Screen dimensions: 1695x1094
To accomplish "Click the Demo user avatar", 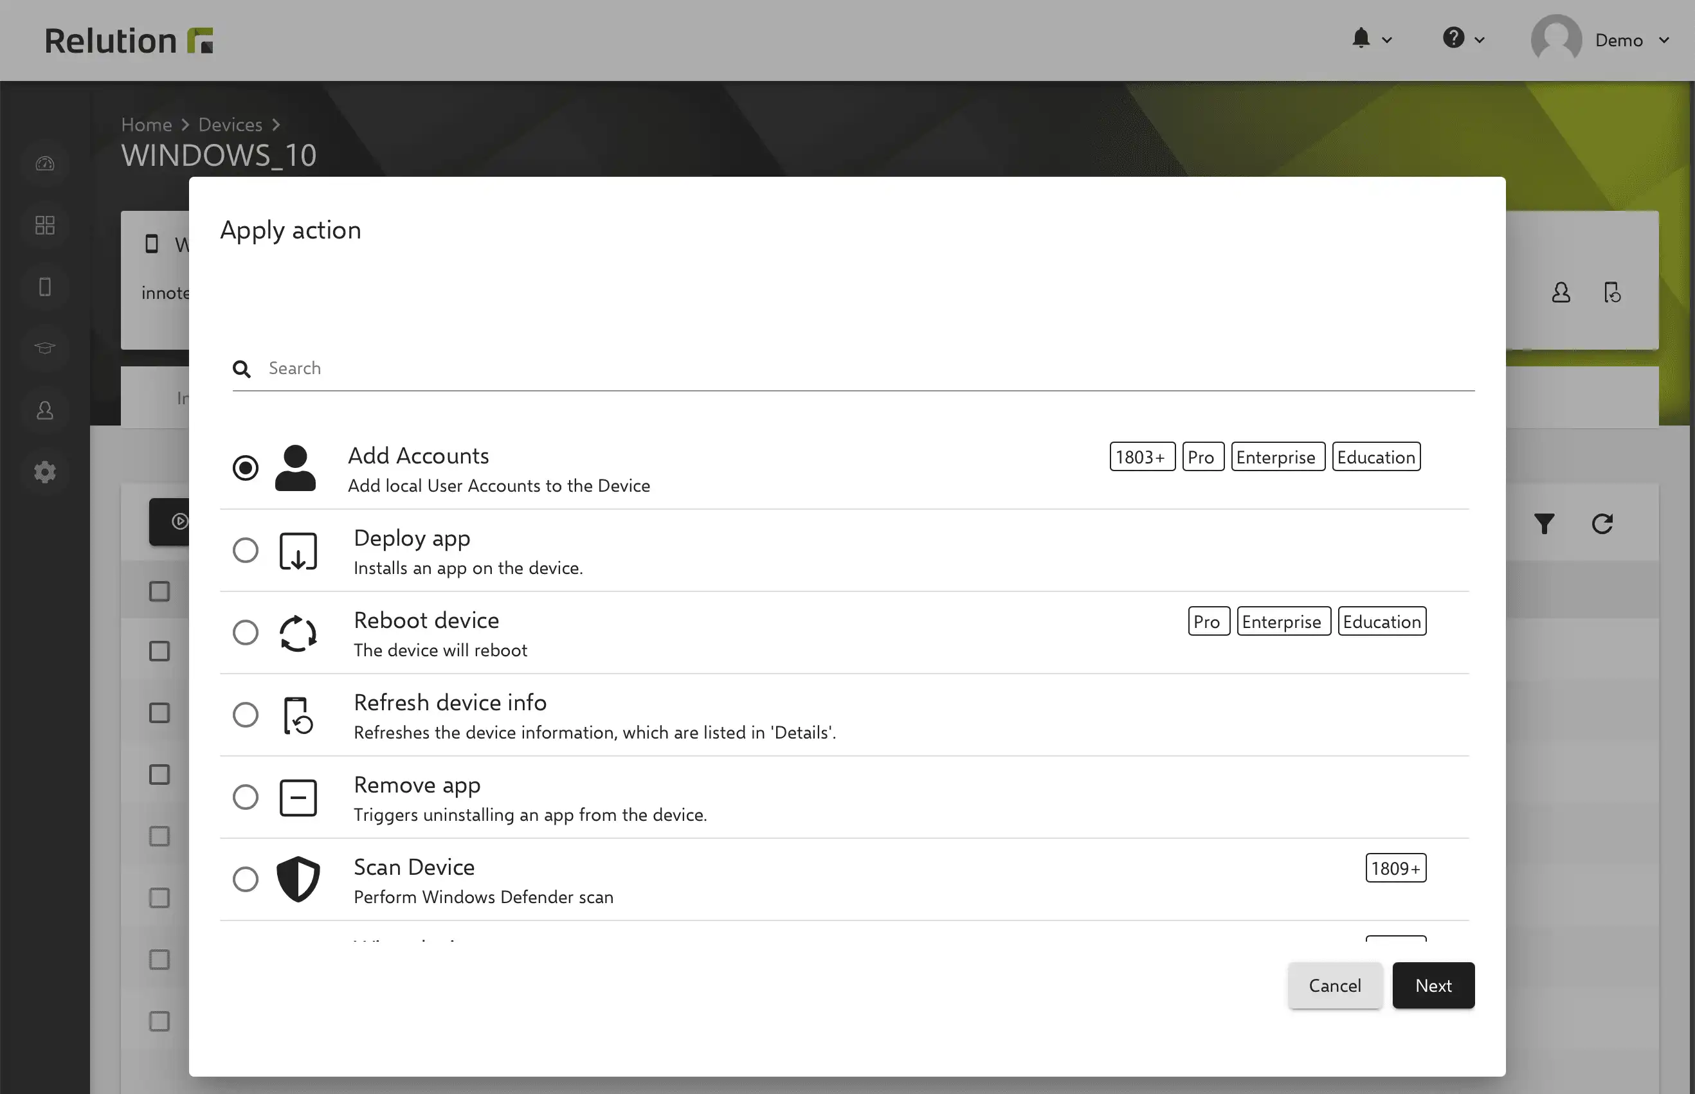I will [x=1555, y=40].
